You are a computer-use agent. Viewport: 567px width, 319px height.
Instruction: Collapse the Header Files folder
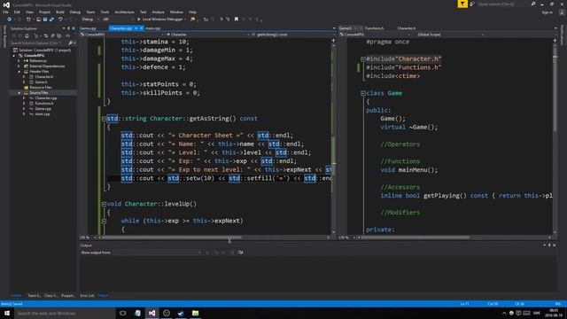click(x=19, y=72)
